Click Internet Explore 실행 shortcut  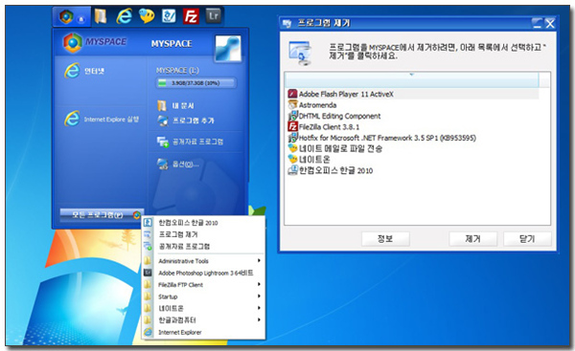102,119
